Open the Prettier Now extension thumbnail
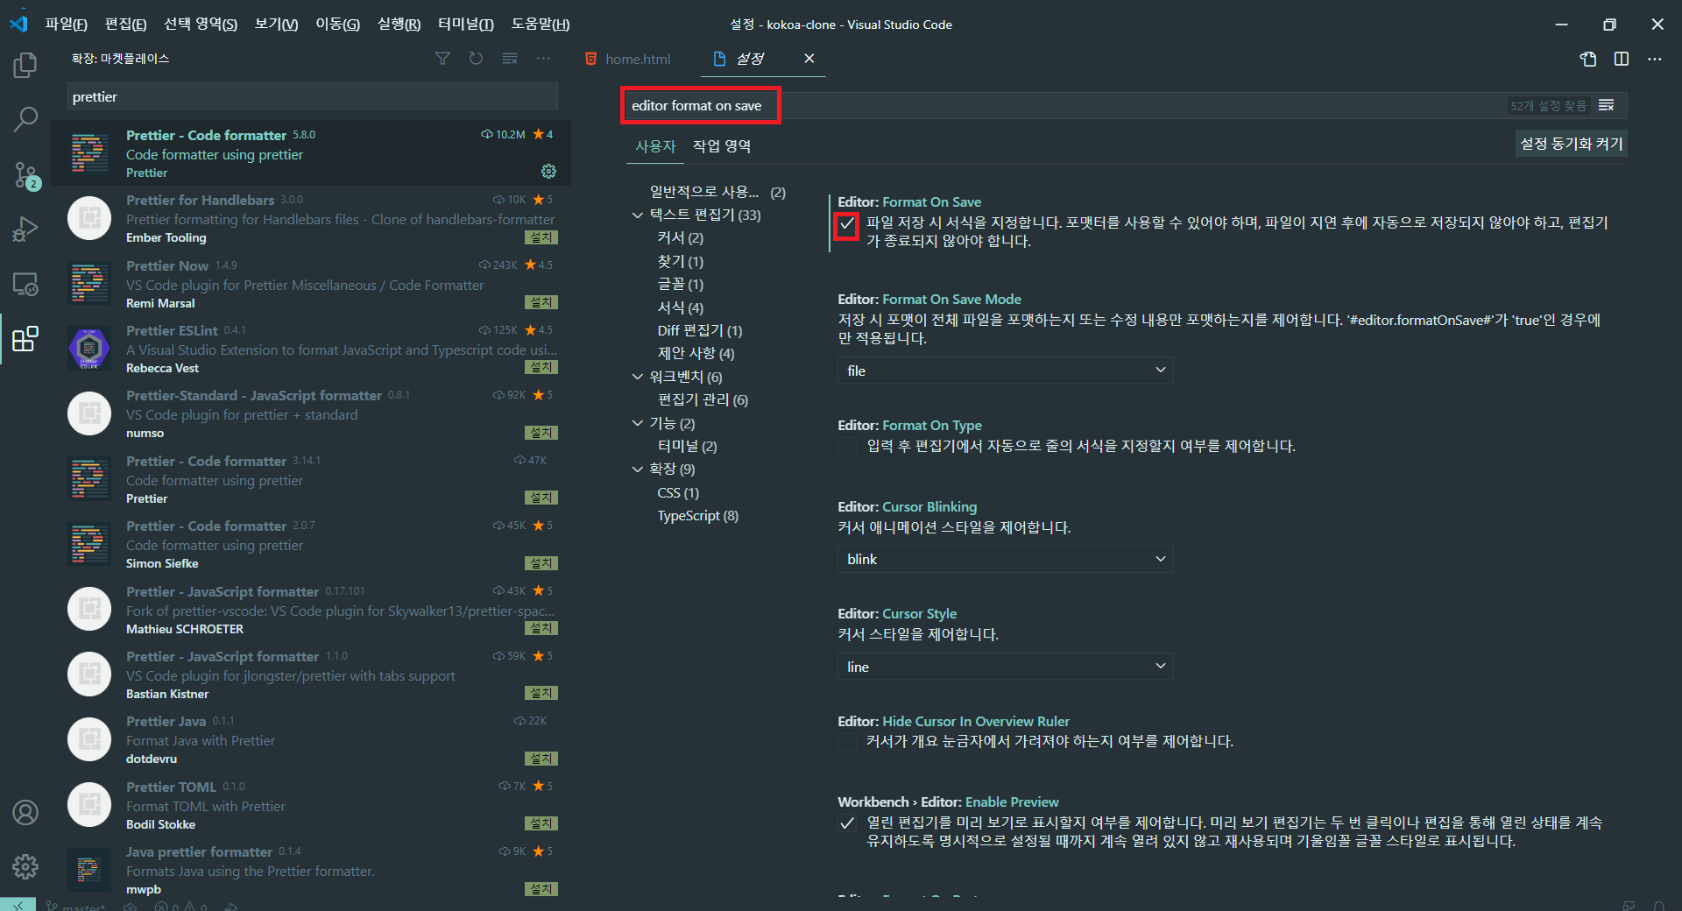1682x911 pixels. (x=89, y=282)
